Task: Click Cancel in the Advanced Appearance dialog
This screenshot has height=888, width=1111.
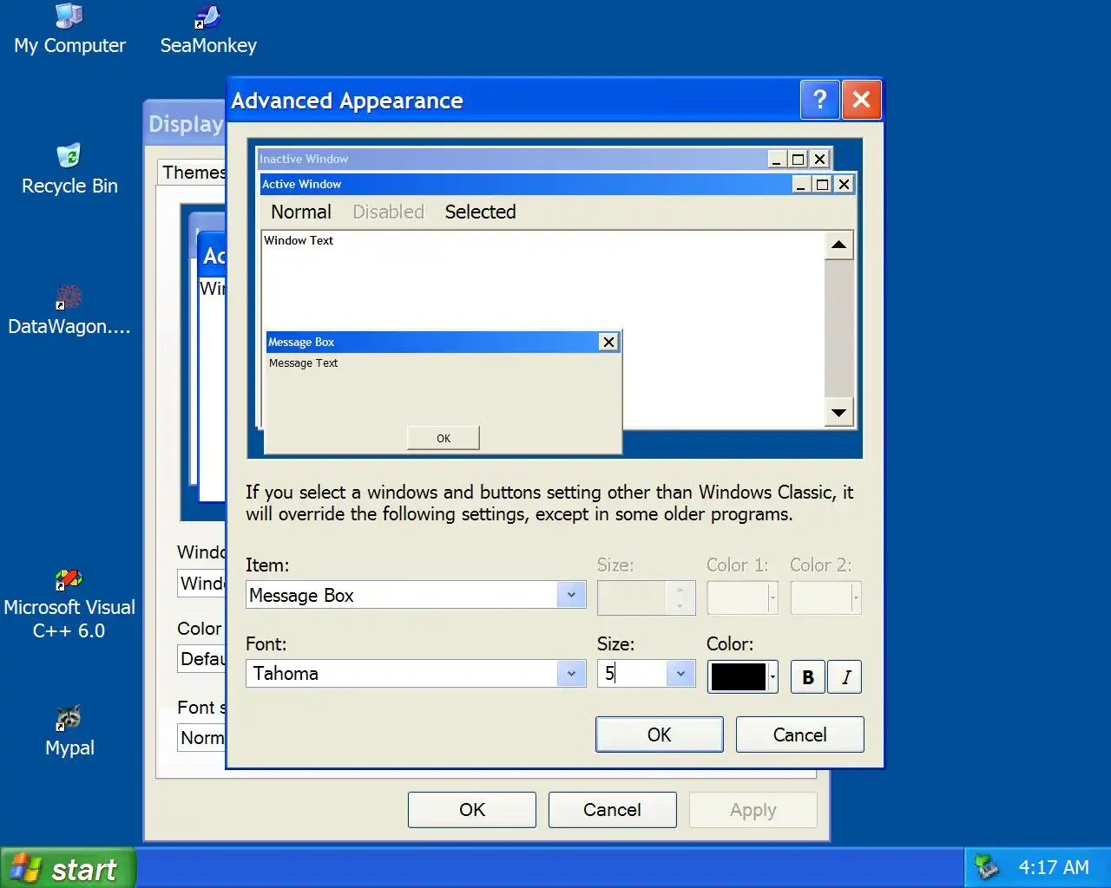Action: coord(800,735)
